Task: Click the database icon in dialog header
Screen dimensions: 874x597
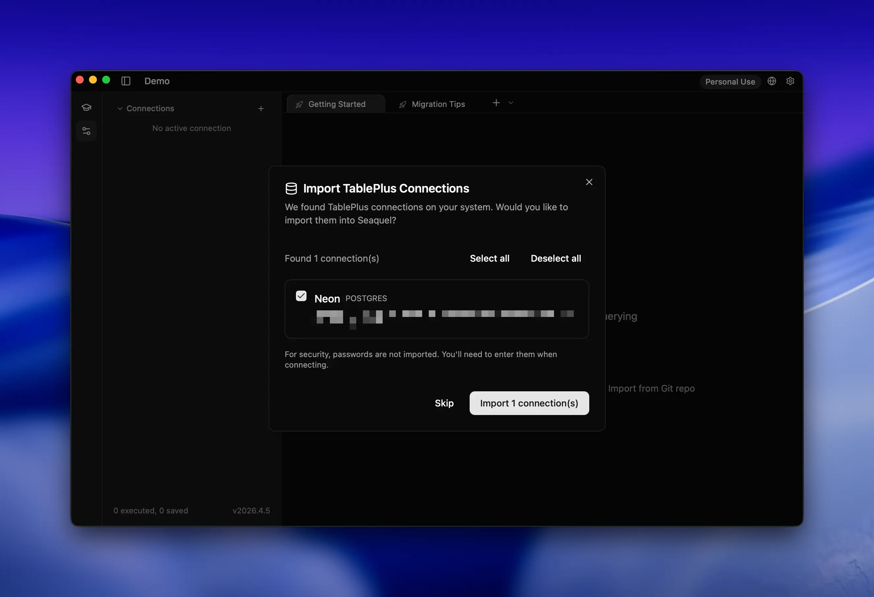Action: [291, 189]
